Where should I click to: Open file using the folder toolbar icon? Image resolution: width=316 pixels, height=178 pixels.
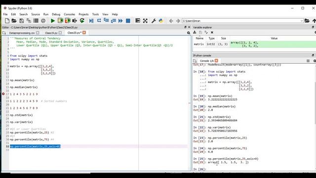(14, 21)
